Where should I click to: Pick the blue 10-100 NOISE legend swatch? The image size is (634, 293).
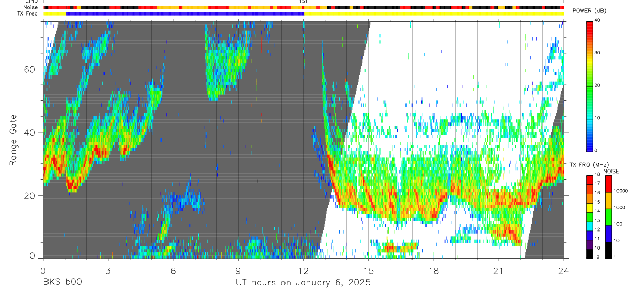tap(608, 233)
